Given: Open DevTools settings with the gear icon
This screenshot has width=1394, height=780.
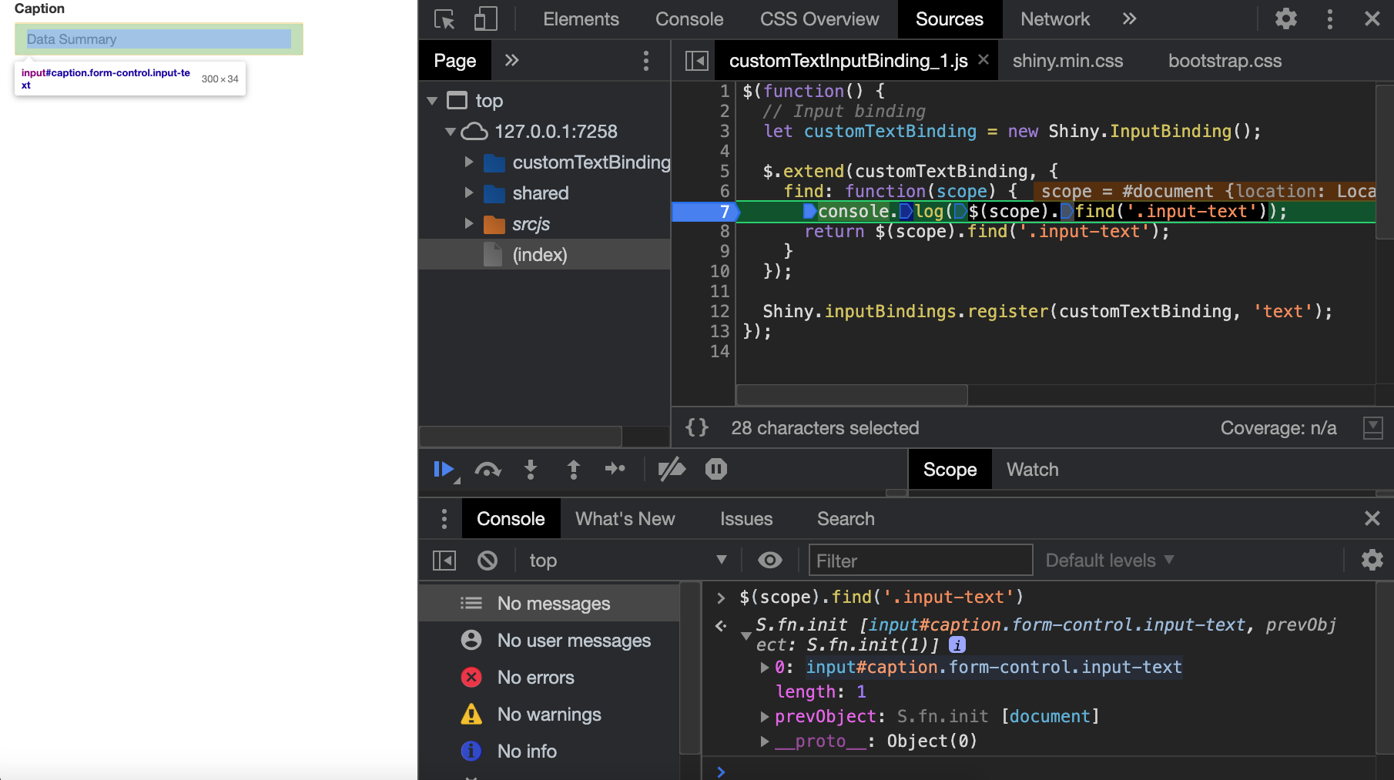Looking at the screenshot, I should [x=1285, y=19].
